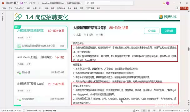This screenshot has height=112, width=190.
Task: Switch to Reading view icon
Action: (154, 110)
